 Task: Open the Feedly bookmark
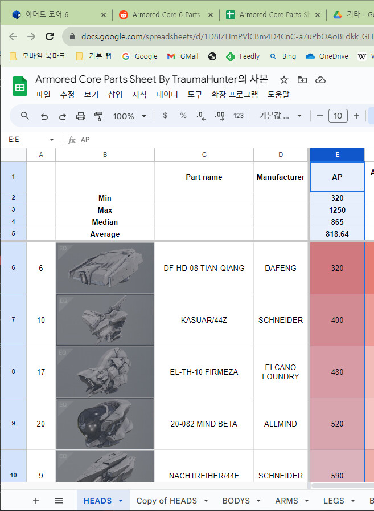pos(243,56)
